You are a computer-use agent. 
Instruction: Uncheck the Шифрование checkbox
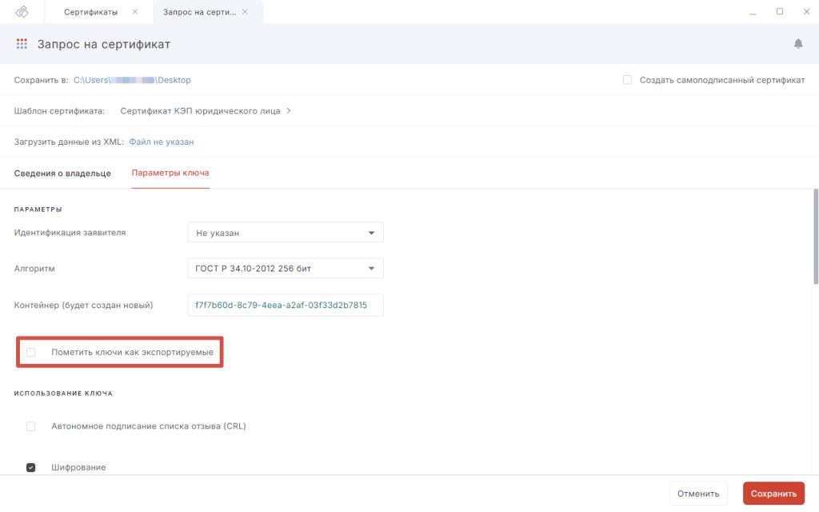coord(31,467)
